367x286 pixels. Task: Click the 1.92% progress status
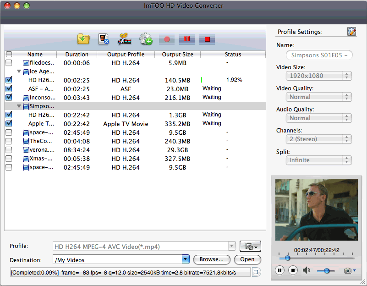(234, 80)
